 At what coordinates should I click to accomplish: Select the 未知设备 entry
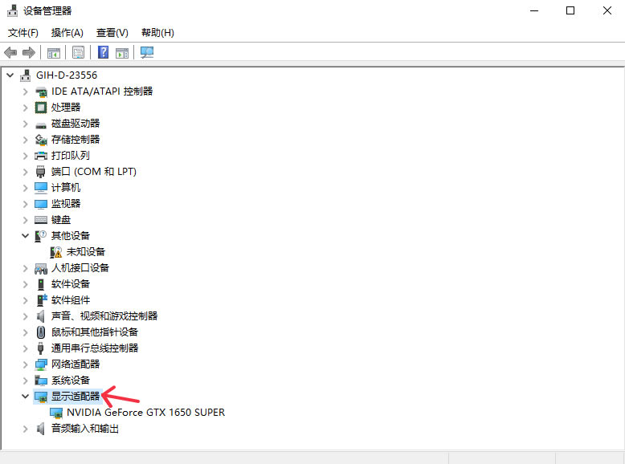86,252
